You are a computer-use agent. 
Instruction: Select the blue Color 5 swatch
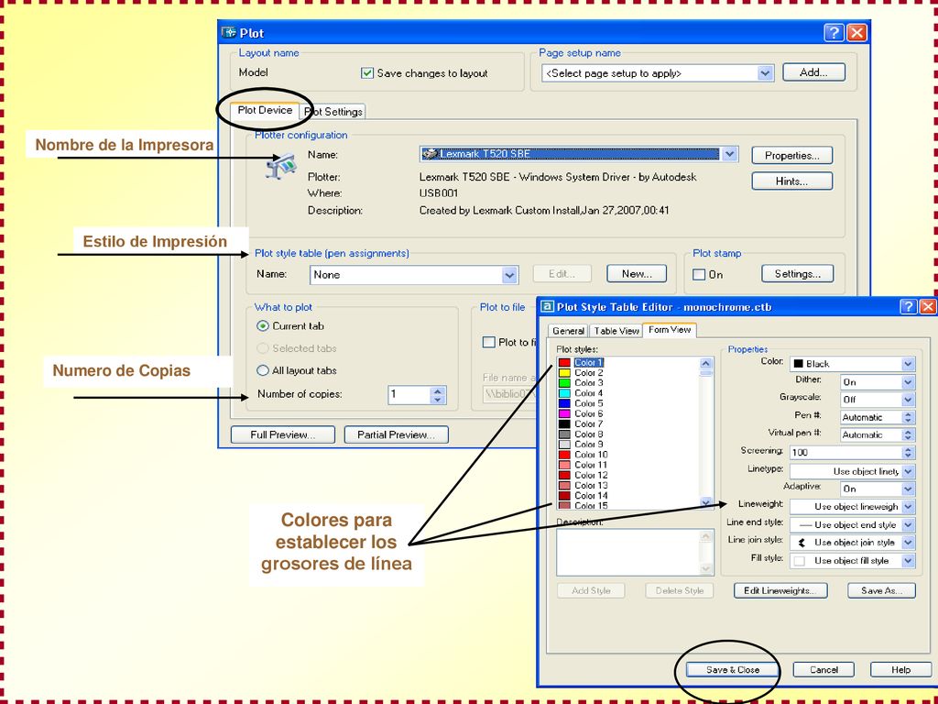point(564,403)
